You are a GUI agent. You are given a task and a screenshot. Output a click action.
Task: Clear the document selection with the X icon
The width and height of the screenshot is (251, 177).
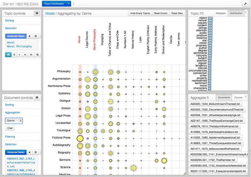30,152
